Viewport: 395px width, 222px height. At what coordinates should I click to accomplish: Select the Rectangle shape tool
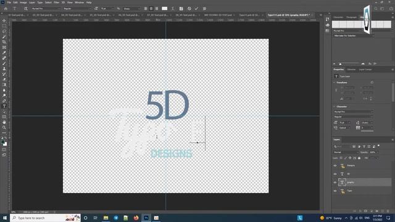4,117
